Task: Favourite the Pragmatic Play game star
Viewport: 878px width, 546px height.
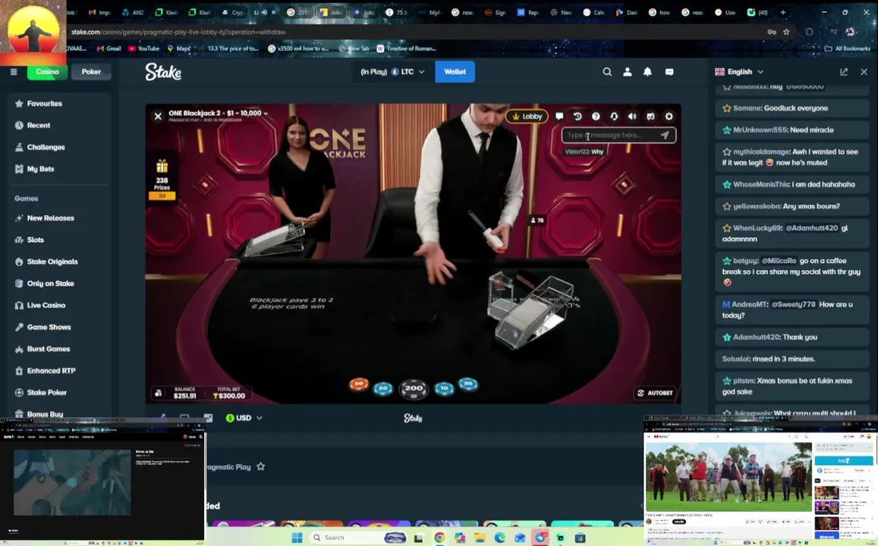Action: [x=260, y=466]
